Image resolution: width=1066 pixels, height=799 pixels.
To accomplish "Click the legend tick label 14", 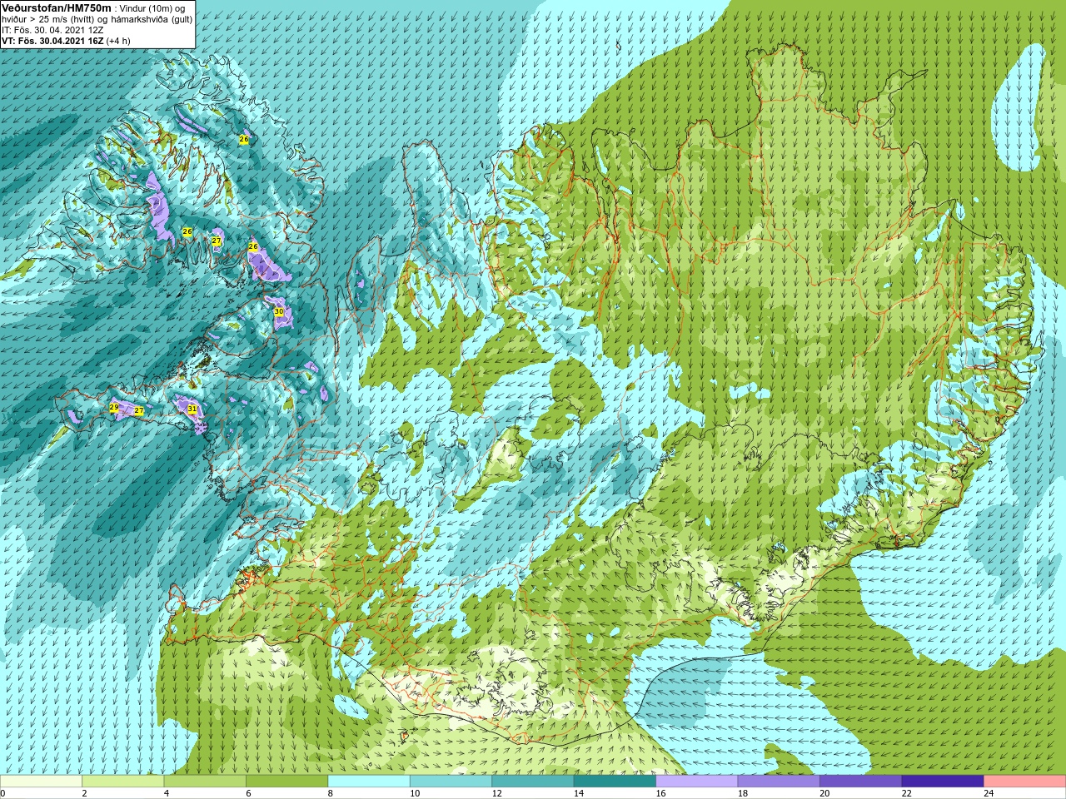I will point(579,793).
